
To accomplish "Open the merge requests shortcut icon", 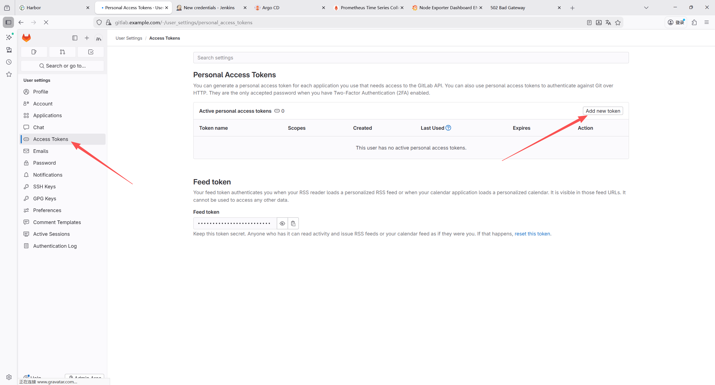I will pyautogui.click(x=62, y=52).
